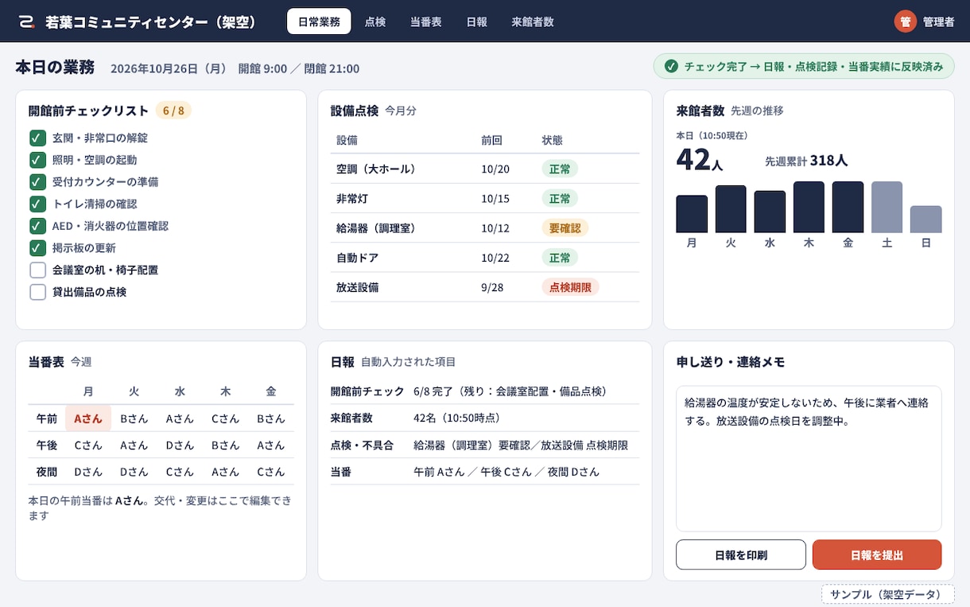Screen dimensions: 970x607
Task: Check 会議室の机・椅子配置
Action: [x=37, y=270]
